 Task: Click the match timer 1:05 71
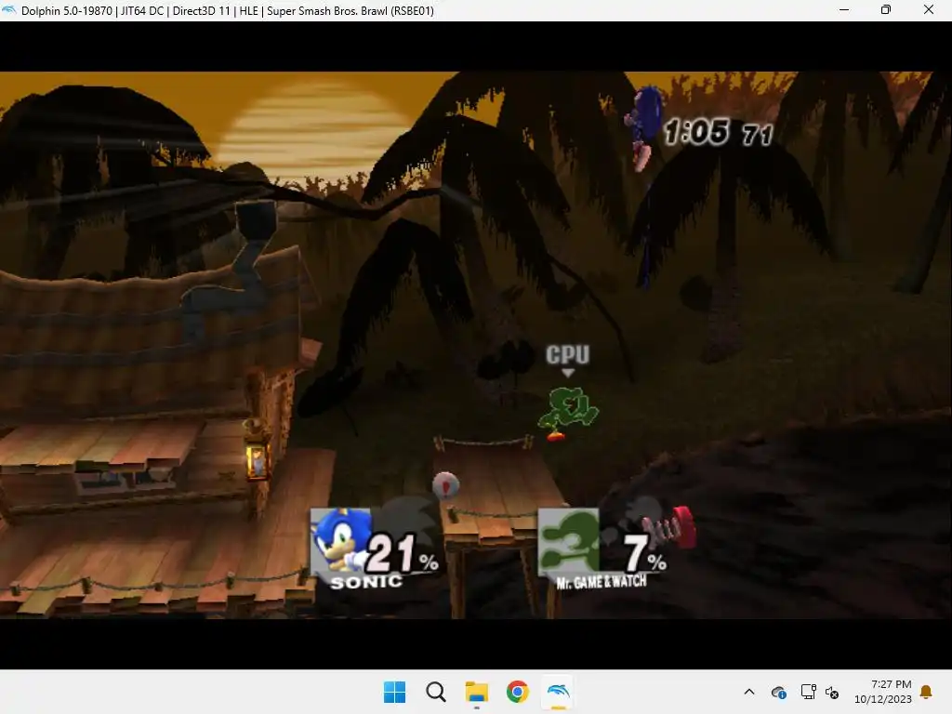pos(719,132)
